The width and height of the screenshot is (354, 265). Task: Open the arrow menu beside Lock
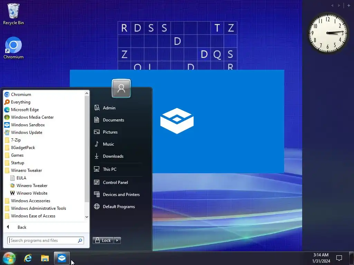click(x=117, y=241)
